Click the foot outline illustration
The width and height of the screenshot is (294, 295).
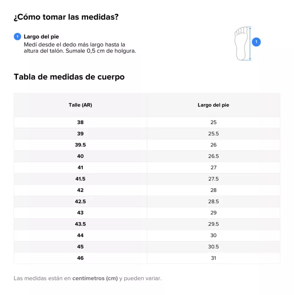[x=241, y=43]
